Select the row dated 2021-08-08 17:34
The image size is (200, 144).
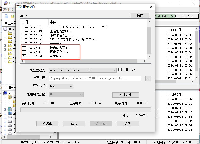tap(180, 121)
